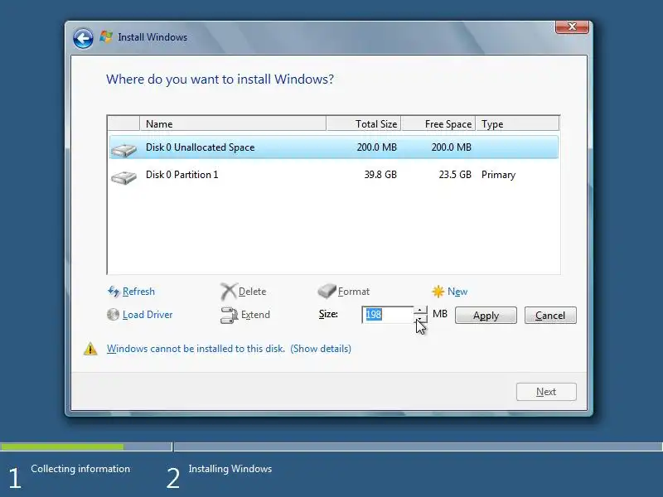The width and height of the screenshot is (663, 497).
Task: Create a partition with the New link
Action: [457, 292]
